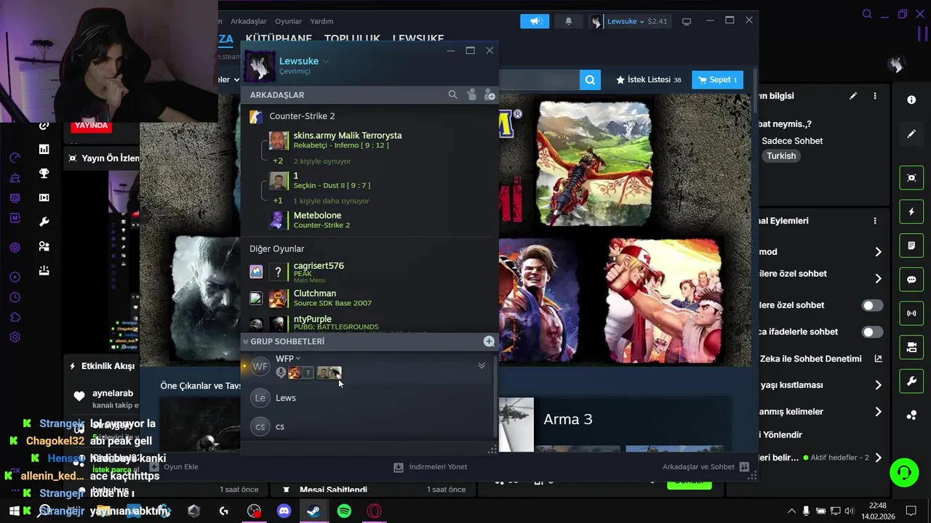The height and width of the screenshot is (523, 931).
Task: Switch to the KÜTÜPHANE tab
Action: [x=279, y=38]
